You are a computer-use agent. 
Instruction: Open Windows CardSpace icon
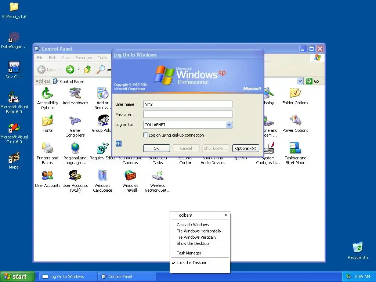102,181
